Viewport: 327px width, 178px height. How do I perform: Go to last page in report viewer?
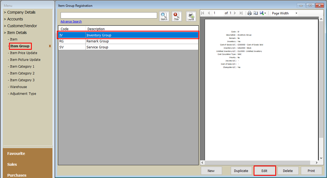(241, 13)
